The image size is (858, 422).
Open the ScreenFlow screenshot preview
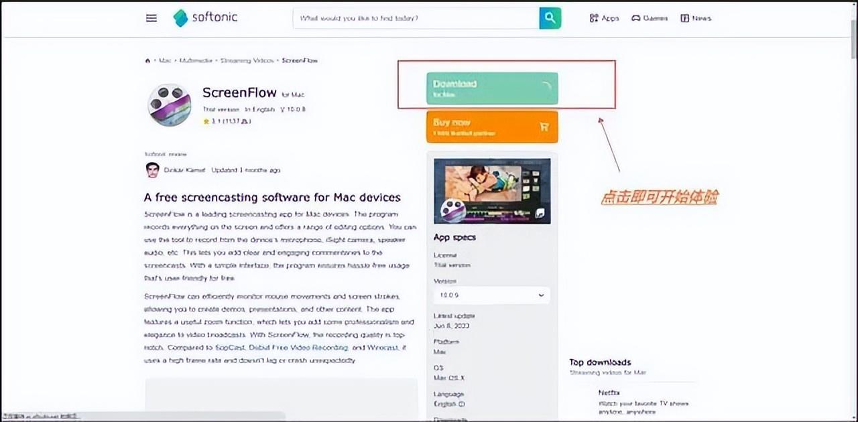[x=492, y=191]
